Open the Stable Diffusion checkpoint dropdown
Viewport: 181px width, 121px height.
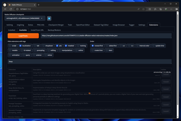25,18
